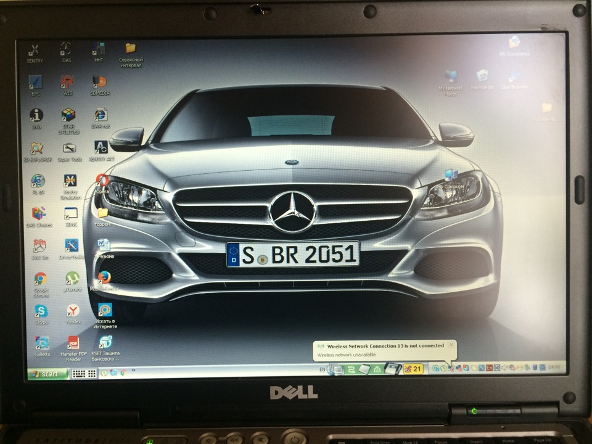Launch the DAS diagnostic shortcut

(x=66, y=52)
